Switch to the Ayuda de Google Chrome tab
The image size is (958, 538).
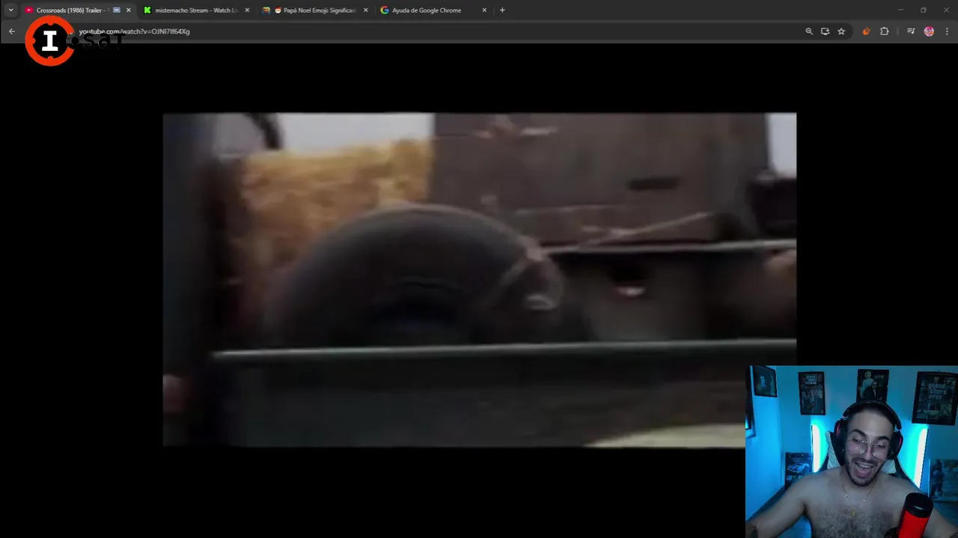[433, 10]
